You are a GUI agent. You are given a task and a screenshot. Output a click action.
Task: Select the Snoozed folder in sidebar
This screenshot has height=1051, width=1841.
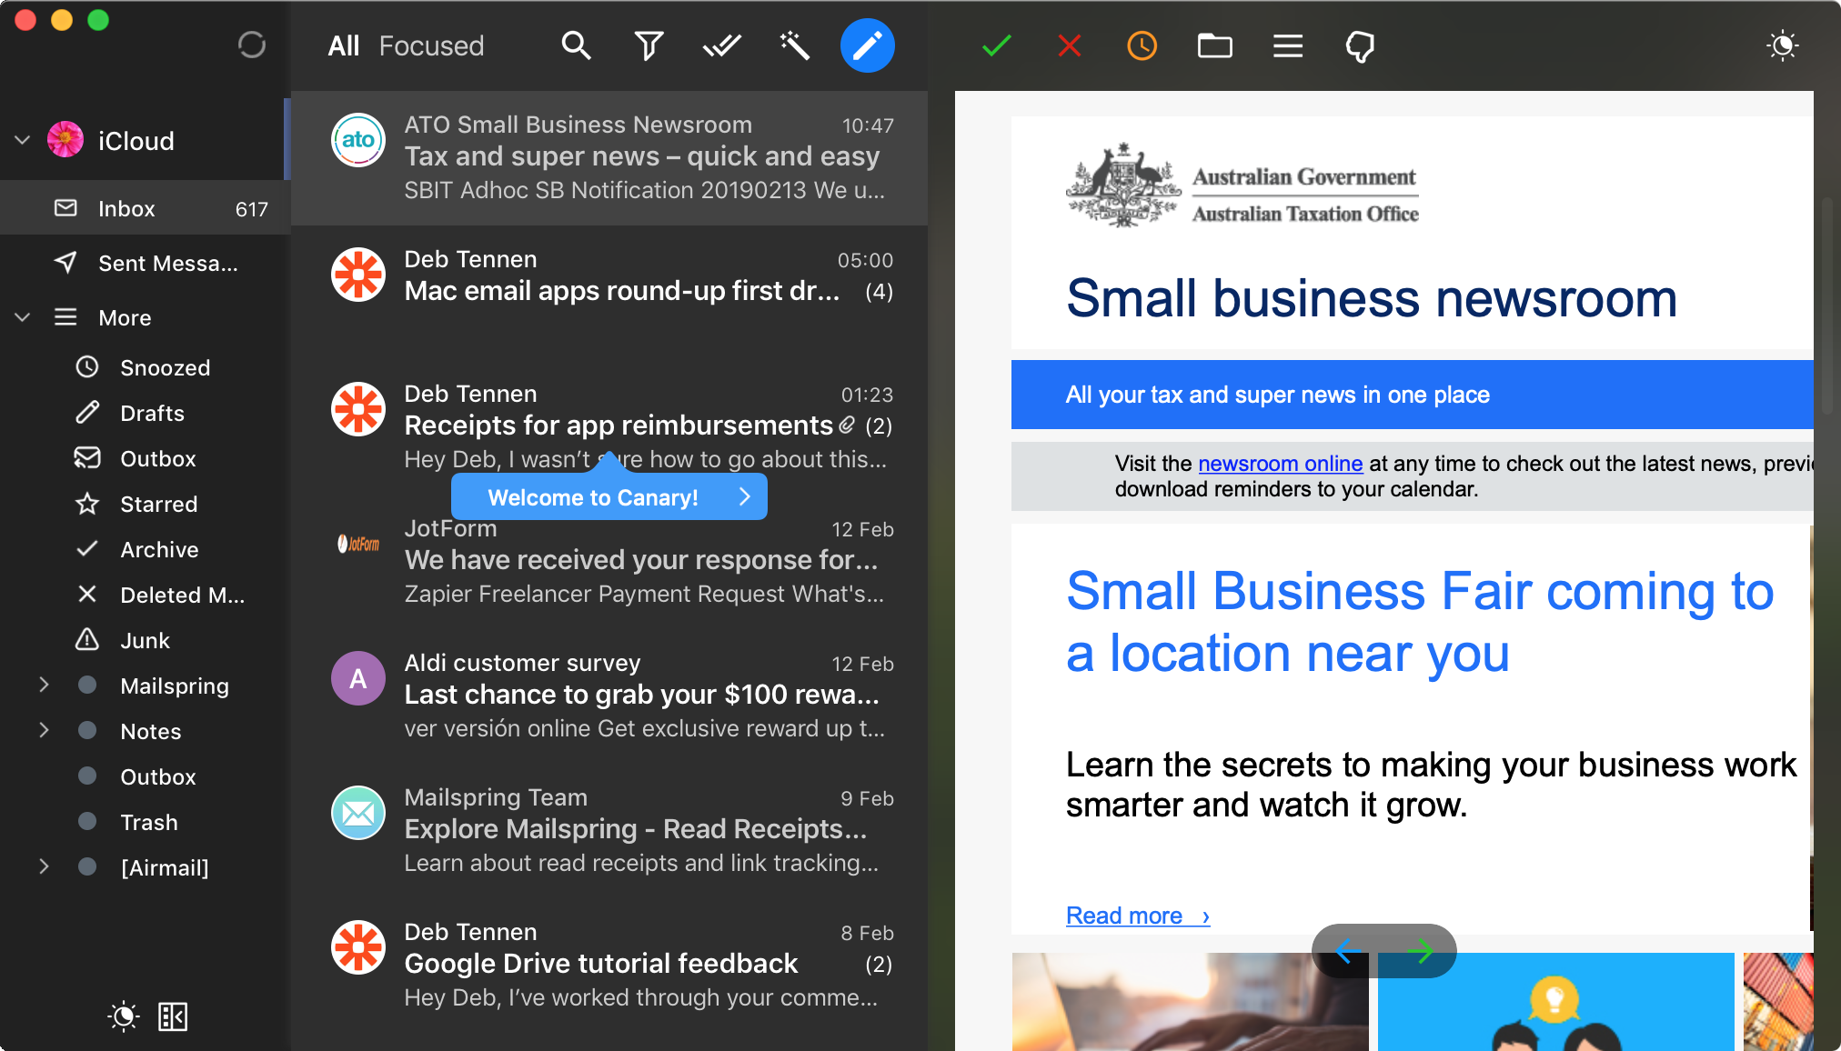[166, 366]
